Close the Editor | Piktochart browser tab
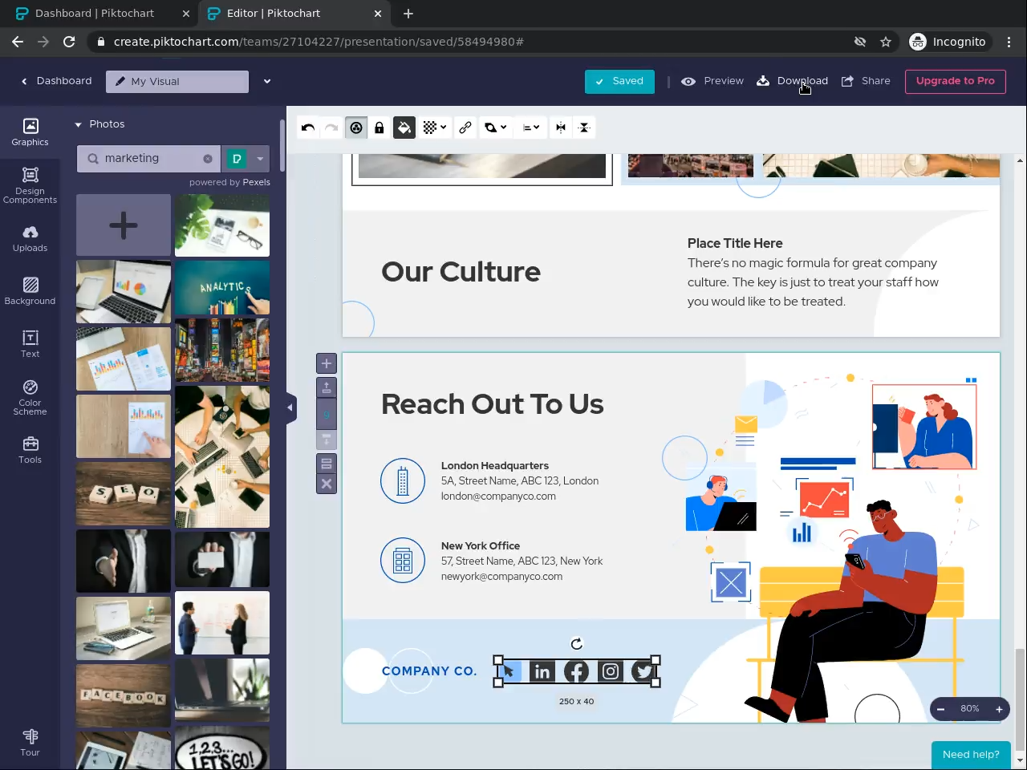Screen dimensions: 1027x770 click(x=378, y=14)
